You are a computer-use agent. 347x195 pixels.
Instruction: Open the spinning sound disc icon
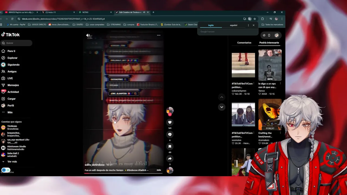[x=170, y=170]
